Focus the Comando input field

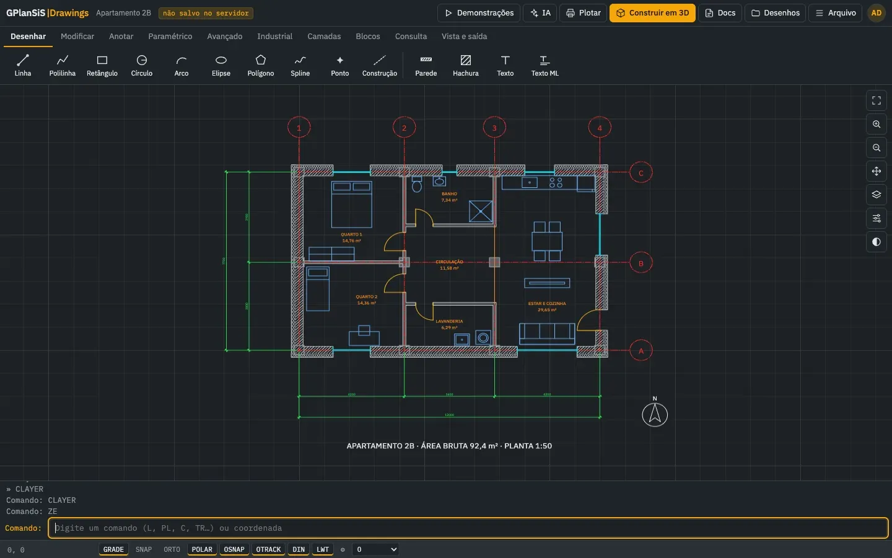pos(468,528)
